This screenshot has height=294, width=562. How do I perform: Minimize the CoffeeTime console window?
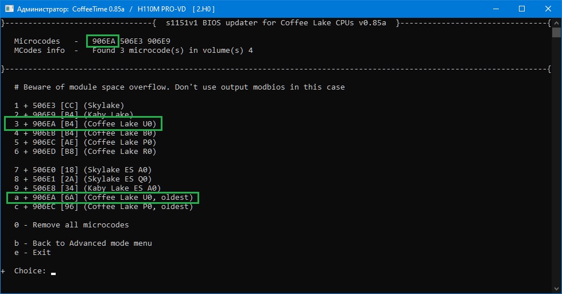[x=496, y=9]
